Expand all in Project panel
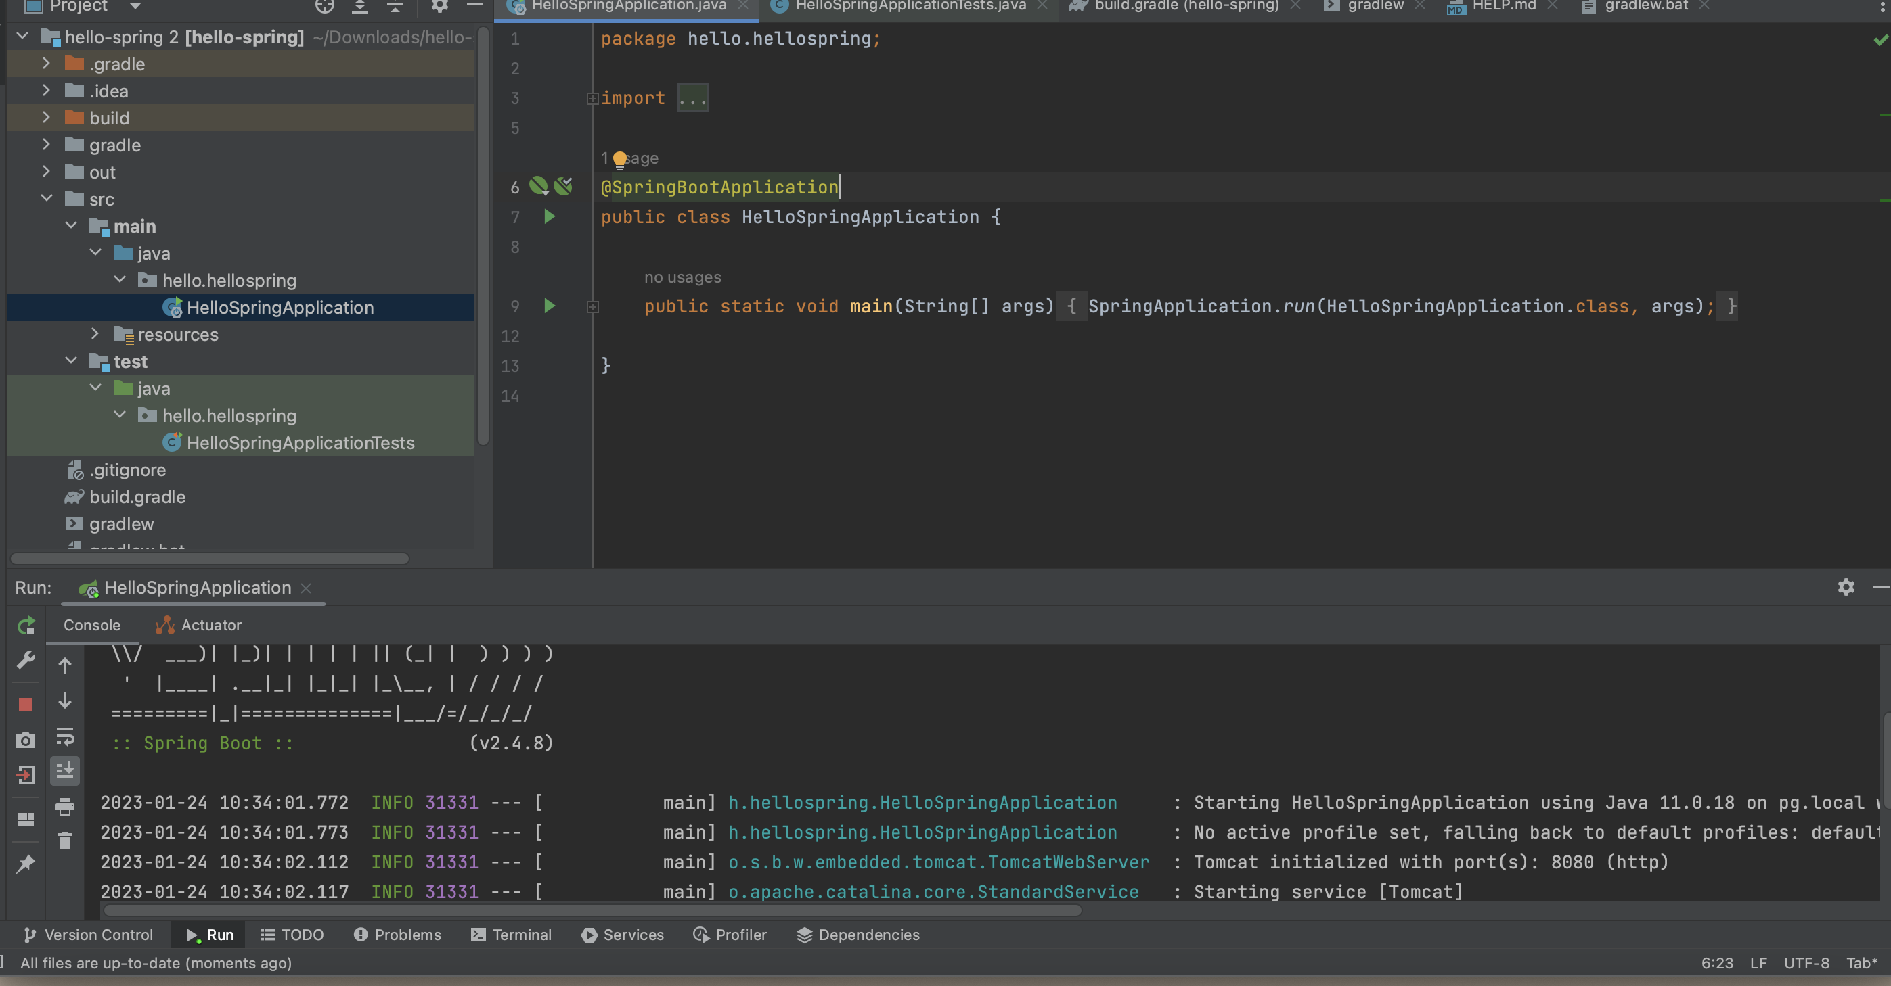 coord(359,7)
